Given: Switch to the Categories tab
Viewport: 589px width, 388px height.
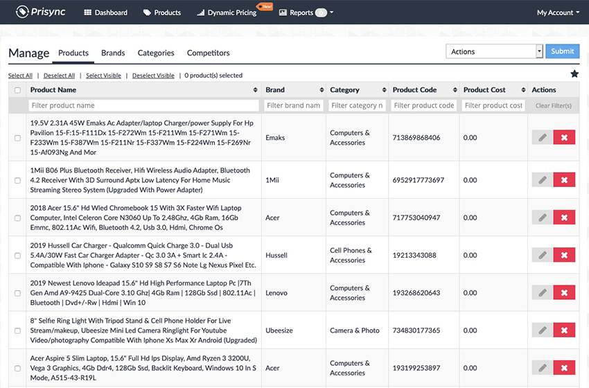Looking at the screenshot, I should (156, 53).
